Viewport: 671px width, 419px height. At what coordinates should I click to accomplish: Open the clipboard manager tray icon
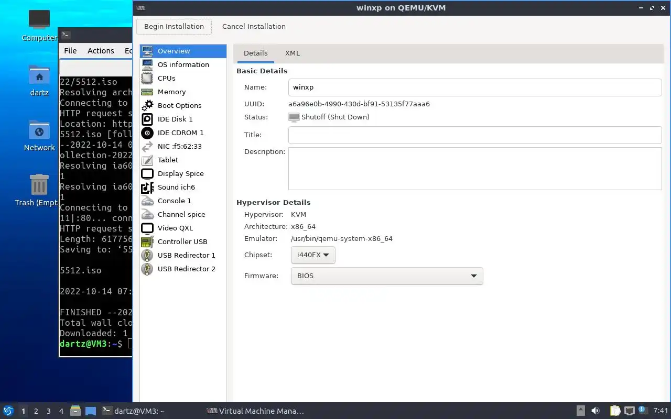615,411
